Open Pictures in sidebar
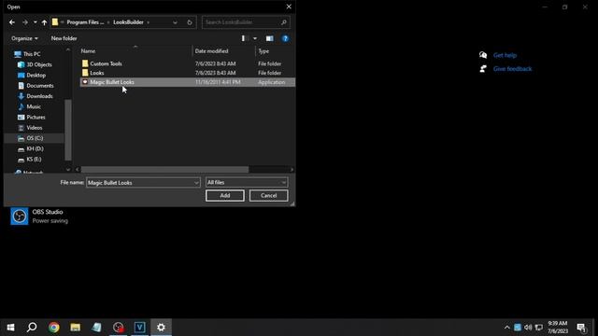 point(36,118)
